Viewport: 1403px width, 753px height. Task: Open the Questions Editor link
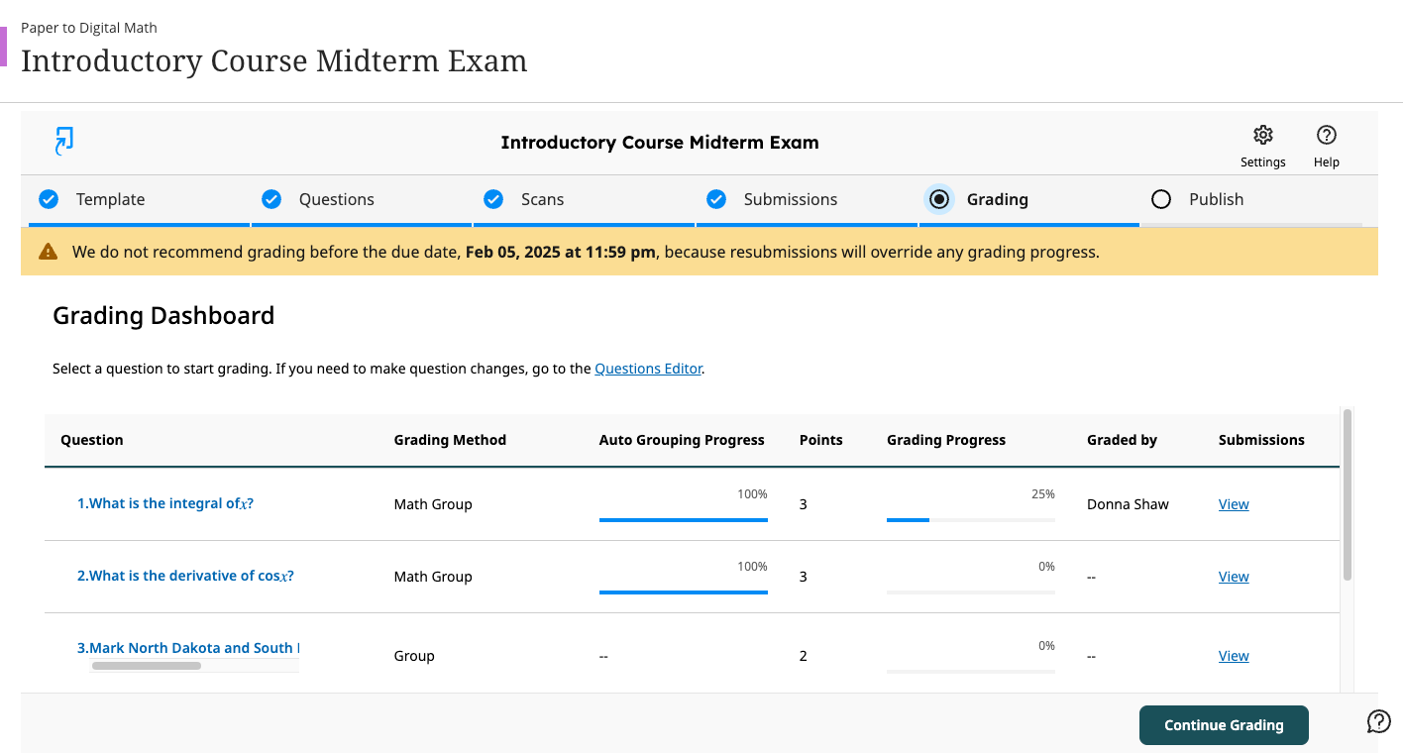pos(648,368)
